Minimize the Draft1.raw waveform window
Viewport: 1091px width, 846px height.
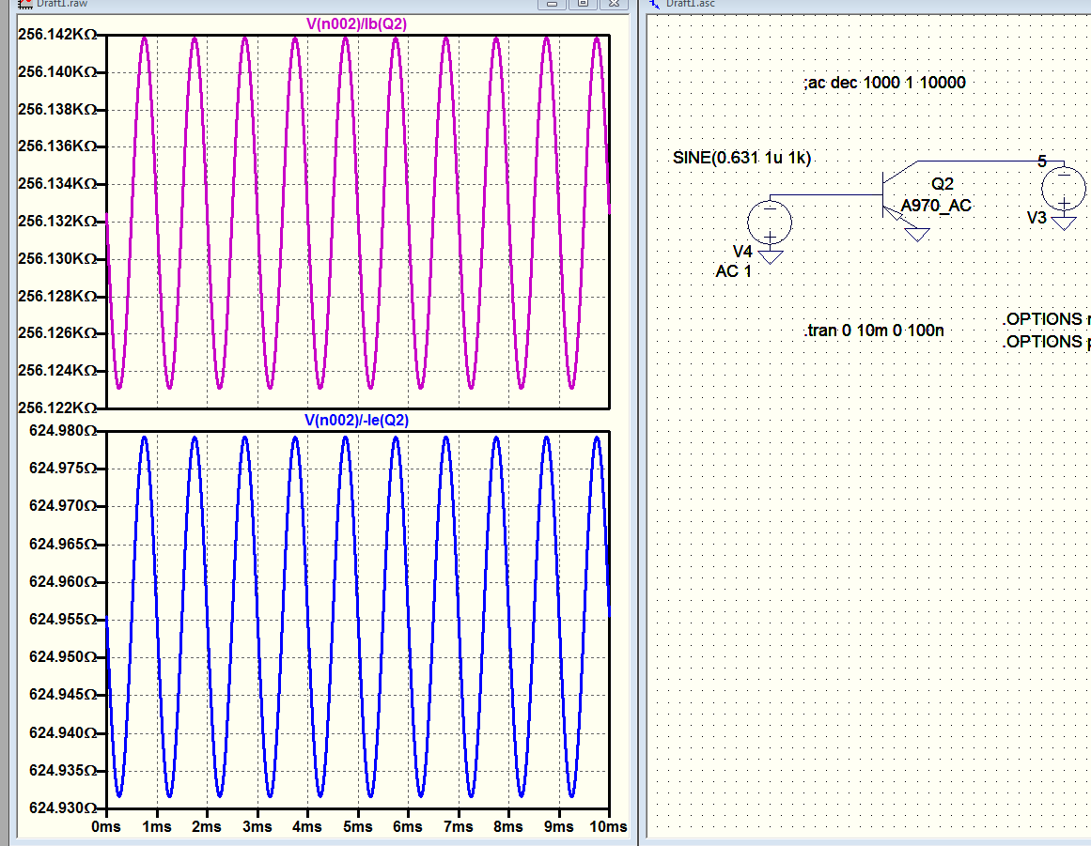[x=552, y=4]
